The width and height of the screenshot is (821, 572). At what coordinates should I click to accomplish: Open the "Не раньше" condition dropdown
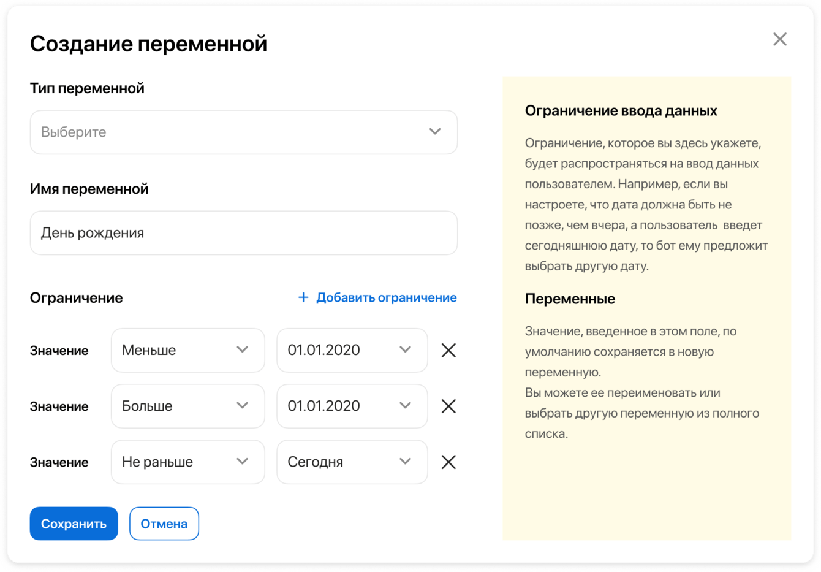[187, 462]
